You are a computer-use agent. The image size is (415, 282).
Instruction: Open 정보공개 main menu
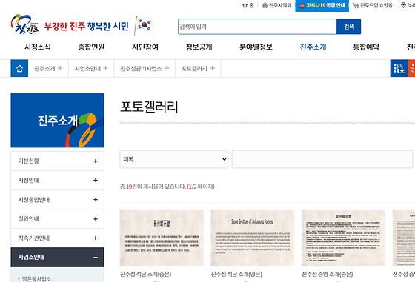(199, 47)
